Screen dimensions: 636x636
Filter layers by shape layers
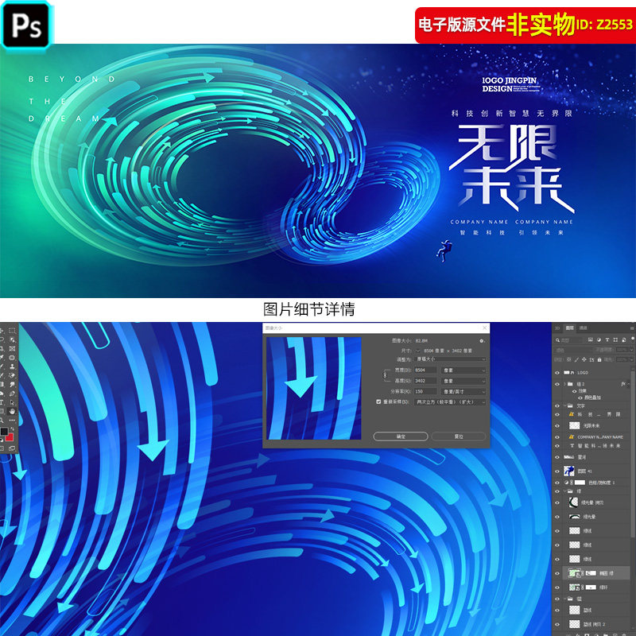pos(615,339)
